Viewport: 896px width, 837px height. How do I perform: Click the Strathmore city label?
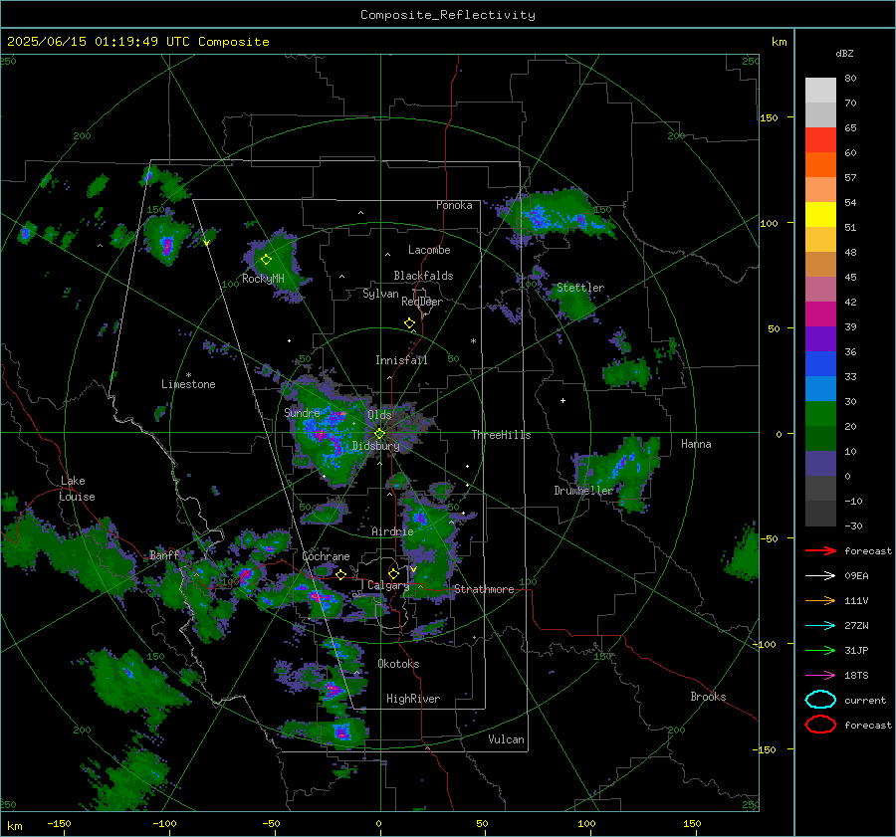coord(484,589)
